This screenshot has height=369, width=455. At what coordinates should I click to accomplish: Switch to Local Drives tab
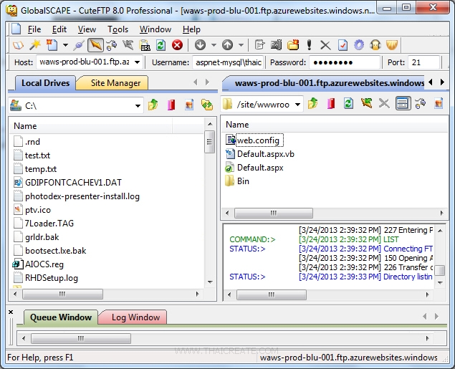45,83
